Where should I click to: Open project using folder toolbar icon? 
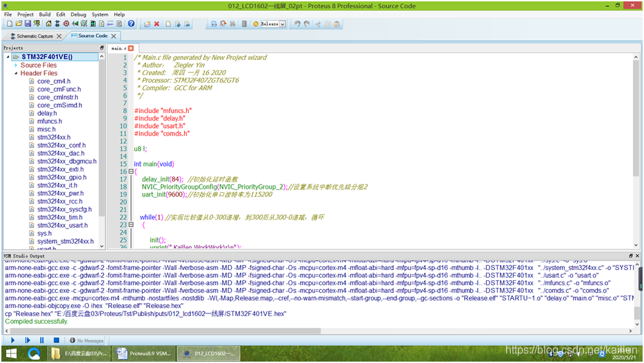(19, 24)
